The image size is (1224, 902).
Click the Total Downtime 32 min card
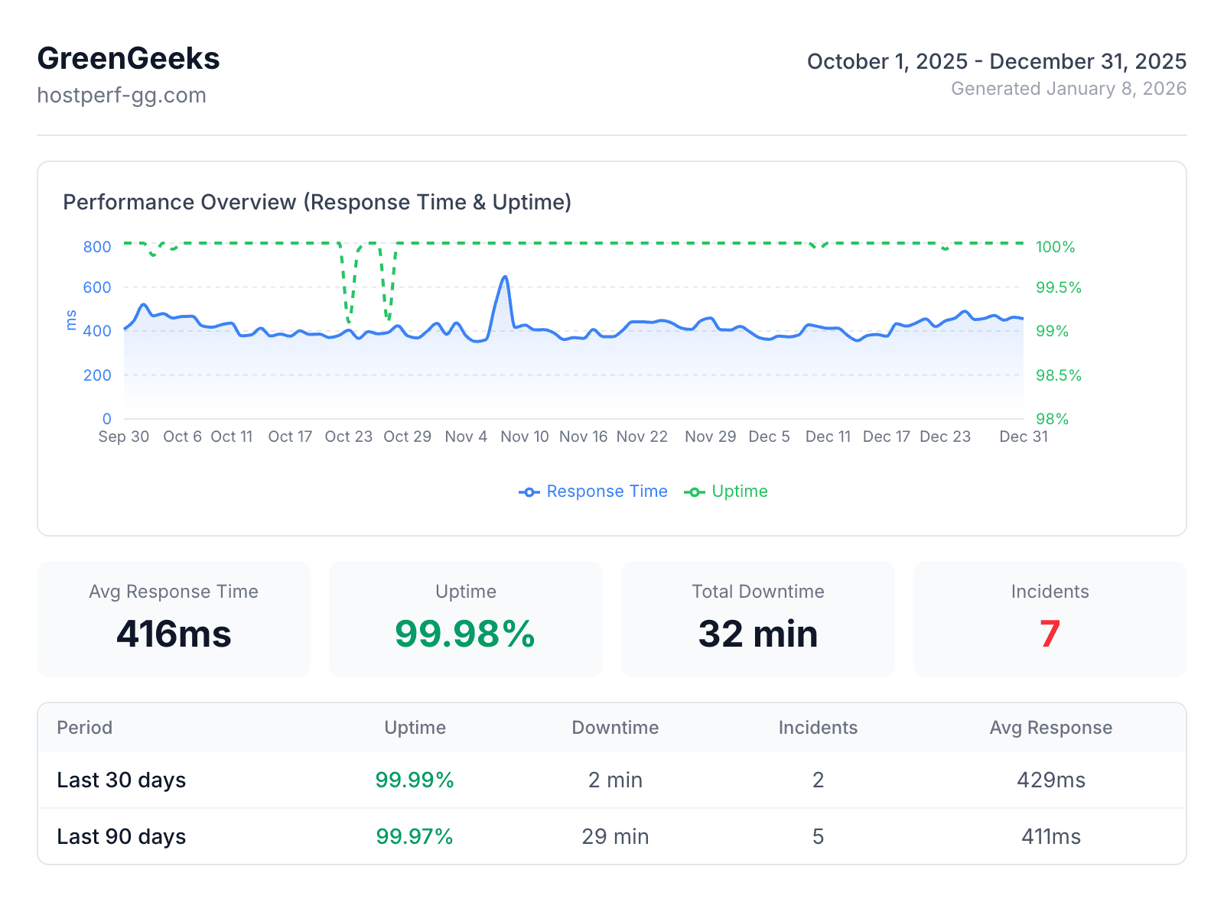pos(757,619)
